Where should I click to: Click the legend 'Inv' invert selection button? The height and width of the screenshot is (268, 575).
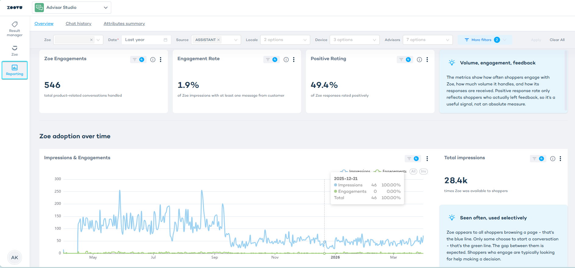point(424,171)
